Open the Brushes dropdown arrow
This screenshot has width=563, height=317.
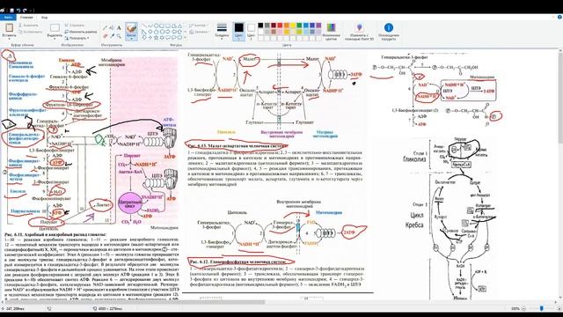131,39
